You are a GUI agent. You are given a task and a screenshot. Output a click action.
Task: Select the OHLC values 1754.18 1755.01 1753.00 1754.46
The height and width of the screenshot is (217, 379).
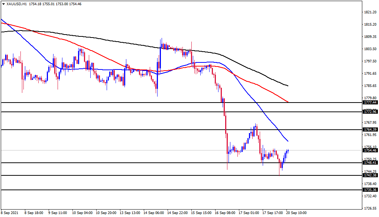[x=55, y=4]
